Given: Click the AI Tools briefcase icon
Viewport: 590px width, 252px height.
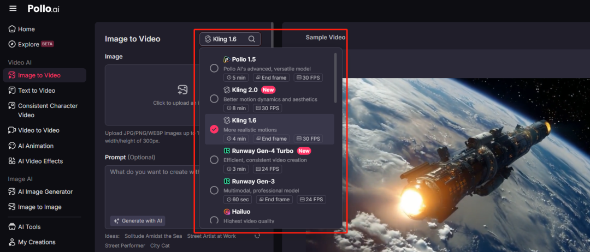Looking at the screenshot, I should click(12, 227).
